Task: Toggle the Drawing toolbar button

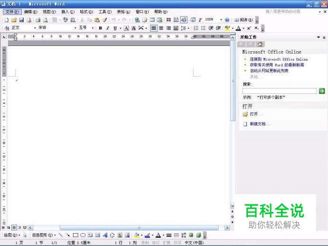Action: [183, 20]
